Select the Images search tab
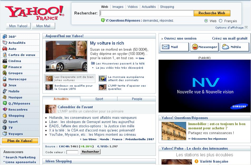 (118, 7)
